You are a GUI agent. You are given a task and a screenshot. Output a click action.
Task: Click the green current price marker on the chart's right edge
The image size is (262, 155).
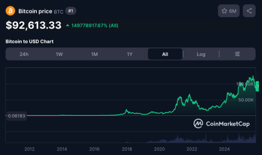click(x=257, y=86)
